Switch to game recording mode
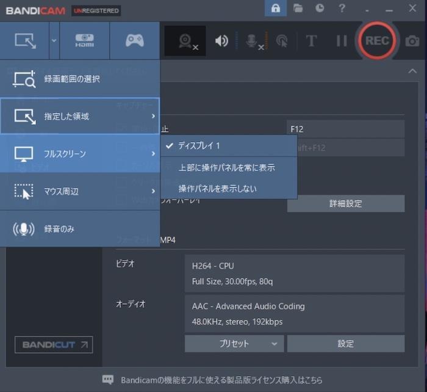The width and height of the screenshot is (427, 392). (135, 41)
